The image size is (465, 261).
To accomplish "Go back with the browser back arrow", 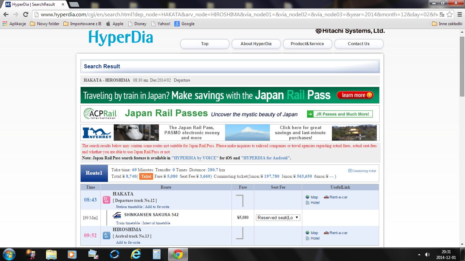I will click(6, 14).
